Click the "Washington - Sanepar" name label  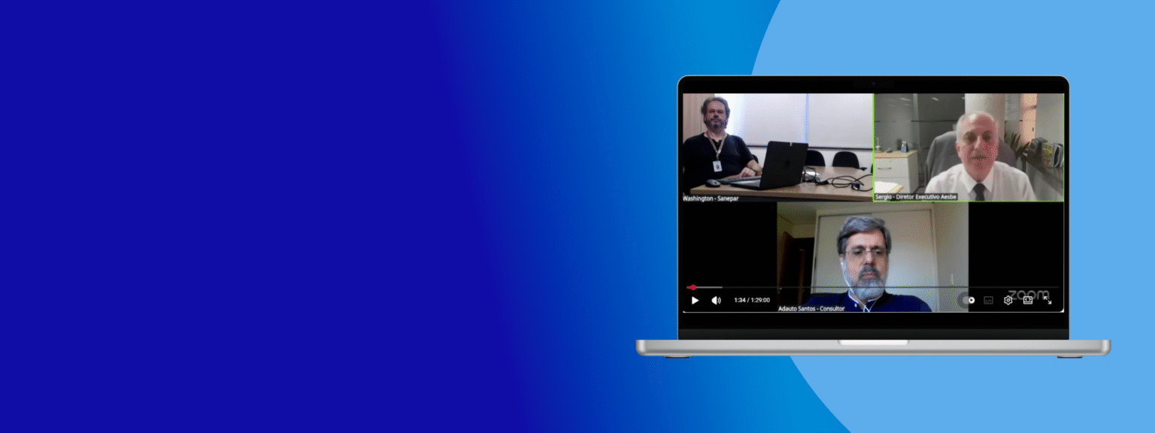[x=711, y=198]
